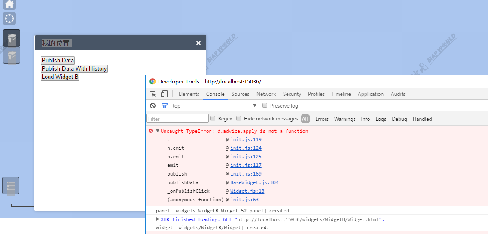Click the dark highlighted widget icon in left sidebar

point(12,38)
